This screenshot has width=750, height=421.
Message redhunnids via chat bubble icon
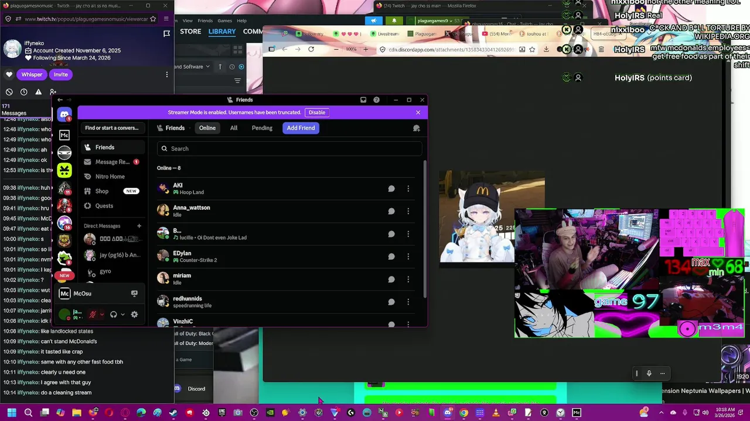pyautogui.click(x=391, y=302)
